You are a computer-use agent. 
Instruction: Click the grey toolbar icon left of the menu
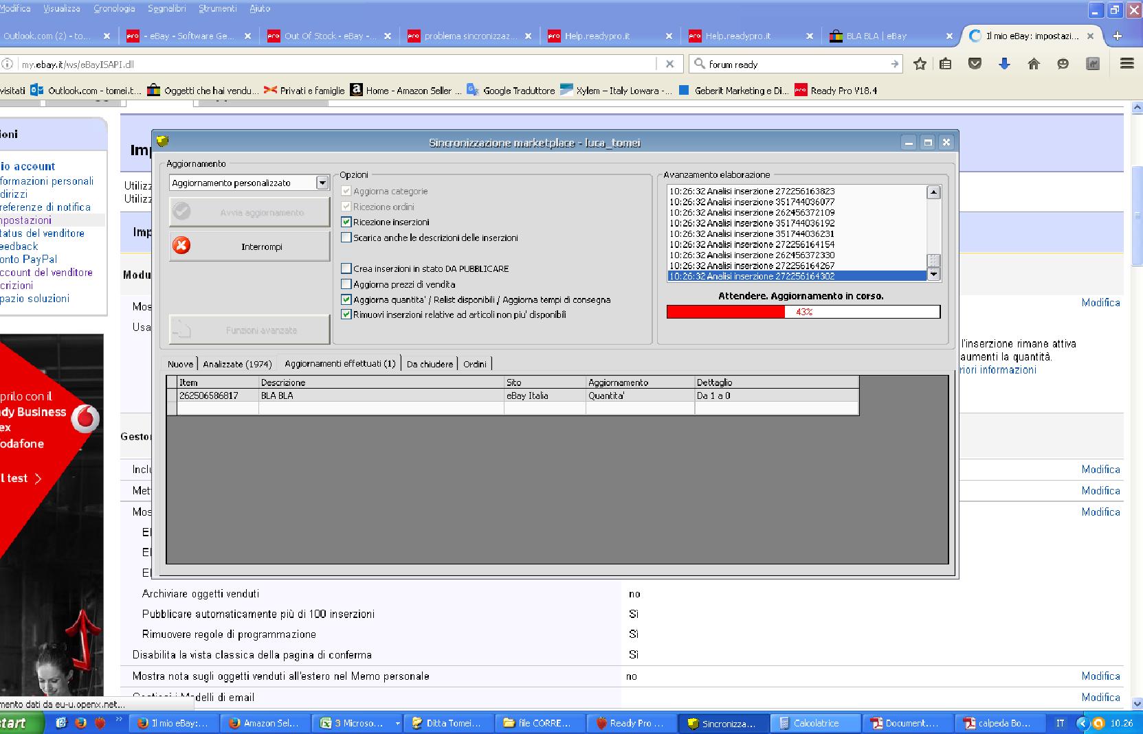pyautogui.click(x=1092, y=64)
